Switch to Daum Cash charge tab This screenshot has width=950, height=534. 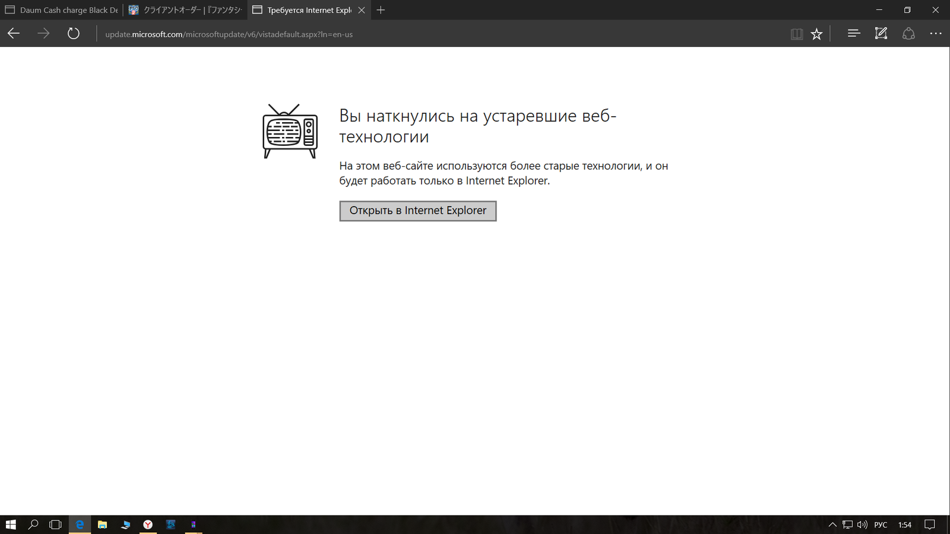[62, 10]
